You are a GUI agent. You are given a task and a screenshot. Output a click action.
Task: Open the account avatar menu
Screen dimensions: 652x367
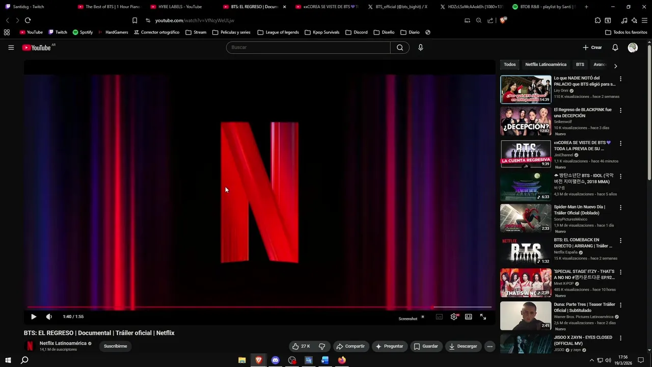(x=633, y=47)
